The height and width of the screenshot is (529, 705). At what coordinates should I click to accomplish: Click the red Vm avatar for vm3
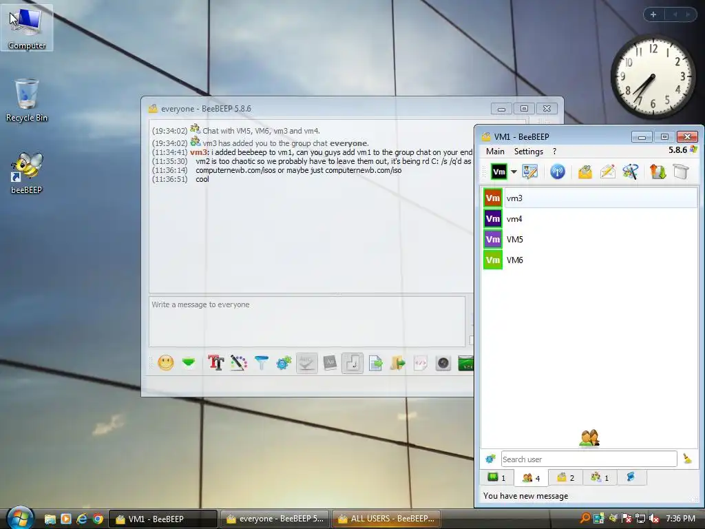click(493, 198)
